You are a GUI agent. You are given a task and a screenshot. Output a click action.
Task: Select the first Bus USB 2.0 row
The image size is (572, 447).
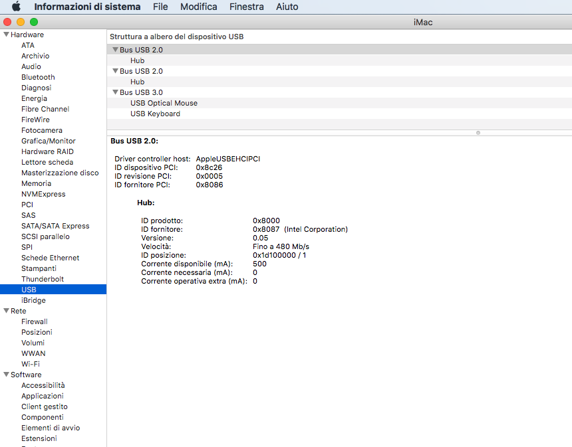[339, 50]
